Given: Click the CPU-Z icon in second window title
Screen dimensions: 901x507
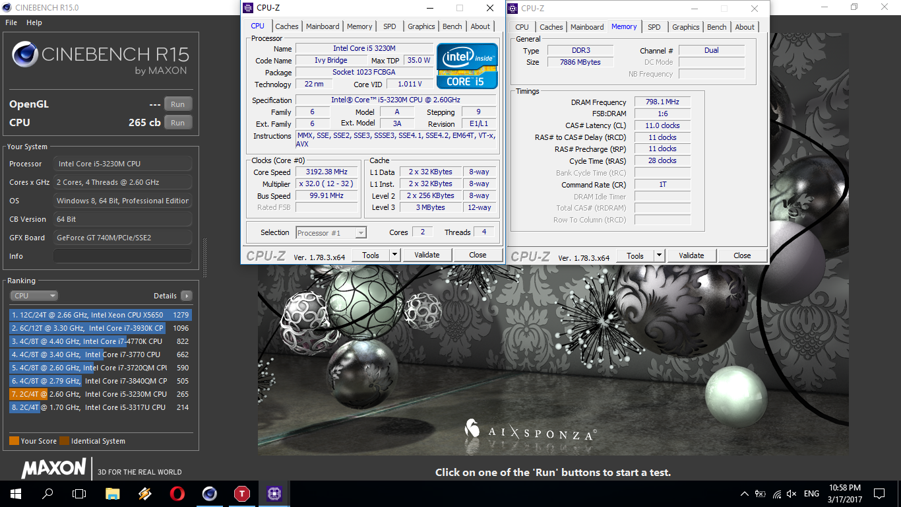Looking at the screenshot, I should [x=513, y=8].
